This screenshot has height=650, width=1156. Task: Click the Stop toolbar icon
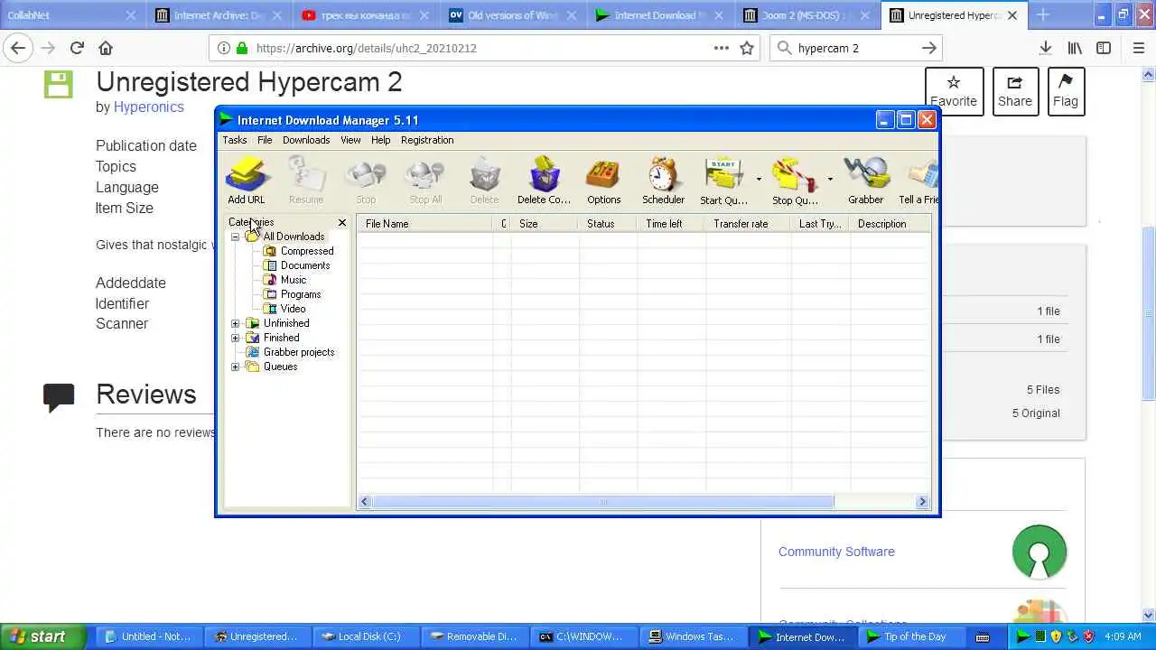pyautogui.click(x=366, y=180)
